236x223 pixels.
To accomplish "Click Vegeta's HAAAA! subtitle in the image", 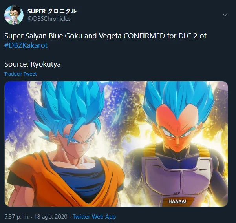I will click(x=177, y=201).
